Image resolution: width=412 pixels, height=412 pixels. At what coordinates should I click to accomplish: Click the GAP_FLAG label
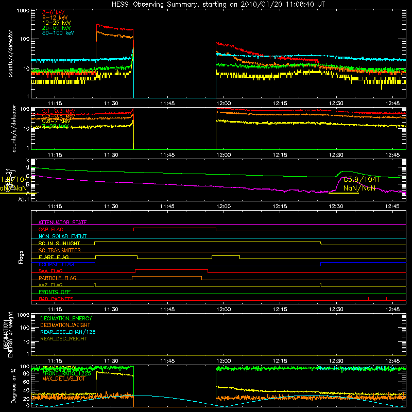pos(50,229)
